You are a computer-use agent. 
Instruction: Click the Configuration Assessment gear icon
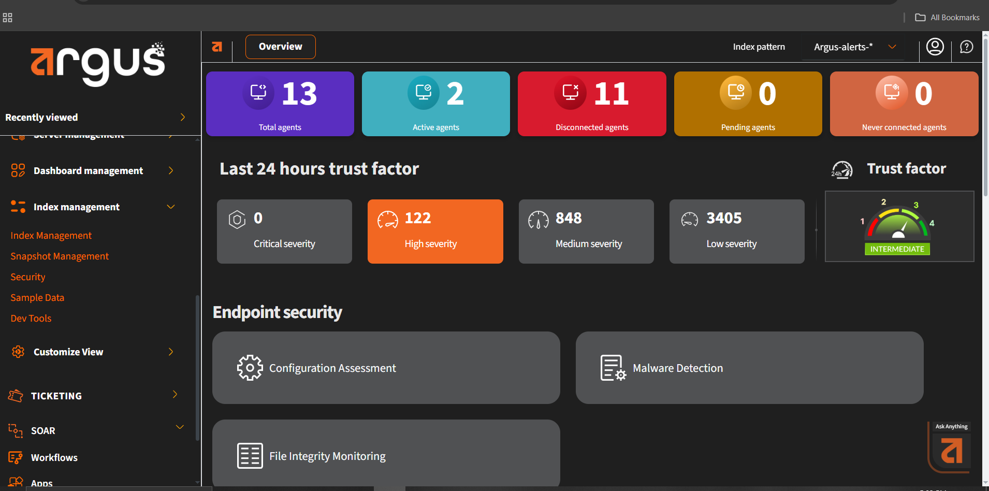[x=250, y=368]
